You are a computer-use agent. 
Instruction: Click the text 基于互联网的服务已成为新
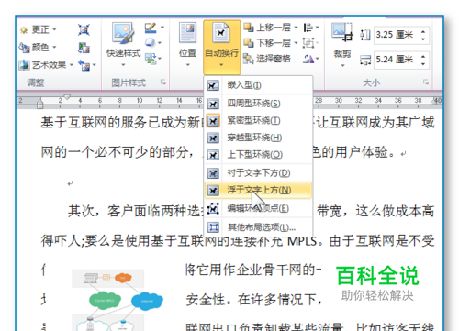tap(121, 123)
